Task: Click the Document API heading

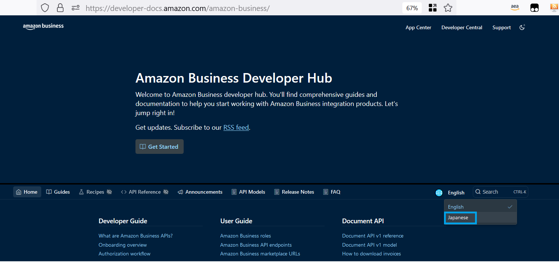Action: [363, 221]
